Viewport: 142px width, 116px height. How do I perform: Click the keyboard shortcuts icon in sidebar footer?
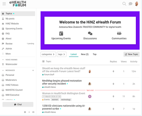tap(33, 112)
